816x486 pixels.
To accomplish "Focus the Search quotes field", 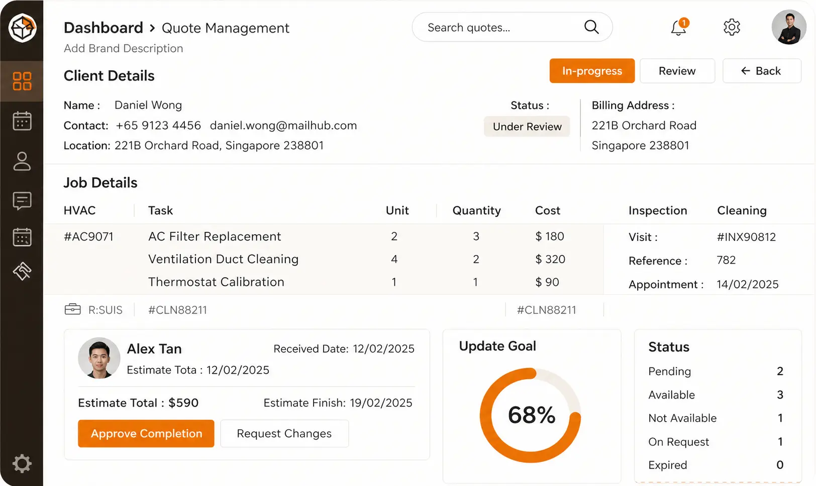I will 512,27.
